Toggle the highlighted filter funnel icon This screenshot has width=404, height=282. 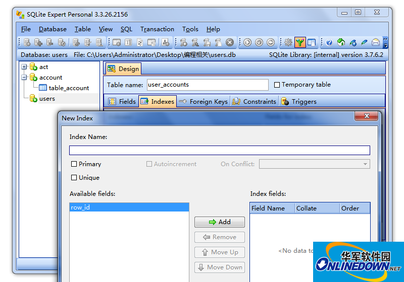(300, 42)
